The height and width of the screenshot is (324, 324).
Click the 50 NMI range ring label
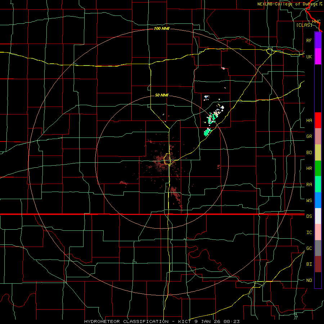pos(162,95)
